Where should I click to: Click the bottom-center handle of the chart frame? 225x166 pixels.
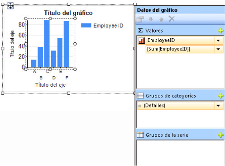[68, 93]
